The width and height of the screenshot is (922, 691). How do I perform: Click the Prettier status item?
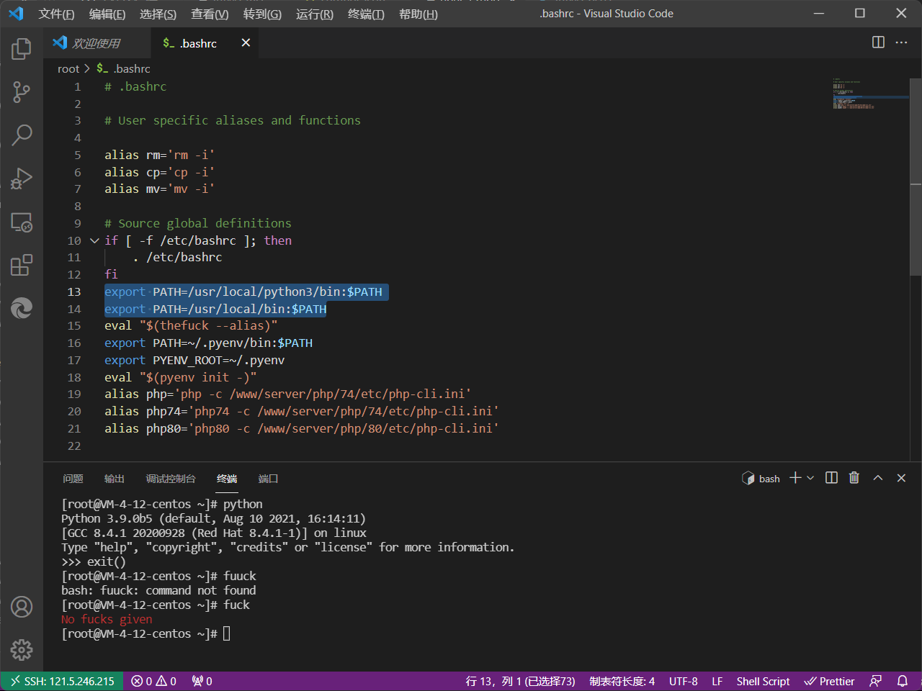point(829,681)
